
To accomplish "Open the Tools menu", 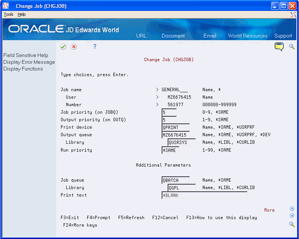I will [x=9, y=14].
